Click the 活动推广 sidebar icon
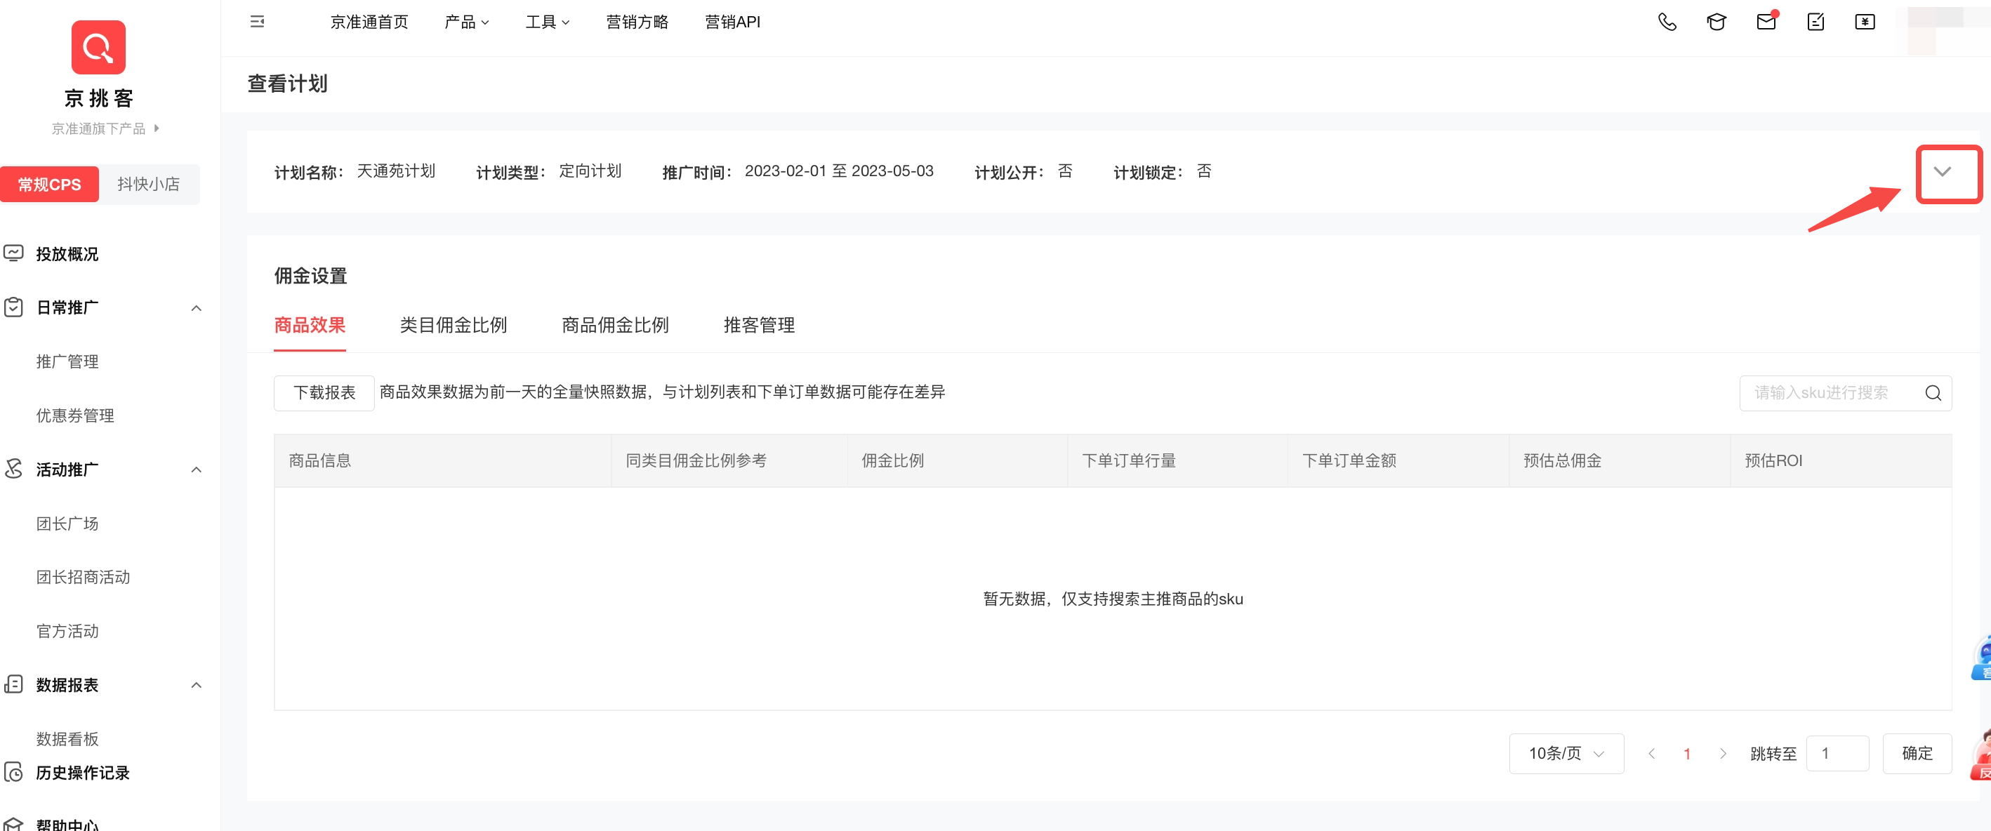 point(13,468)
